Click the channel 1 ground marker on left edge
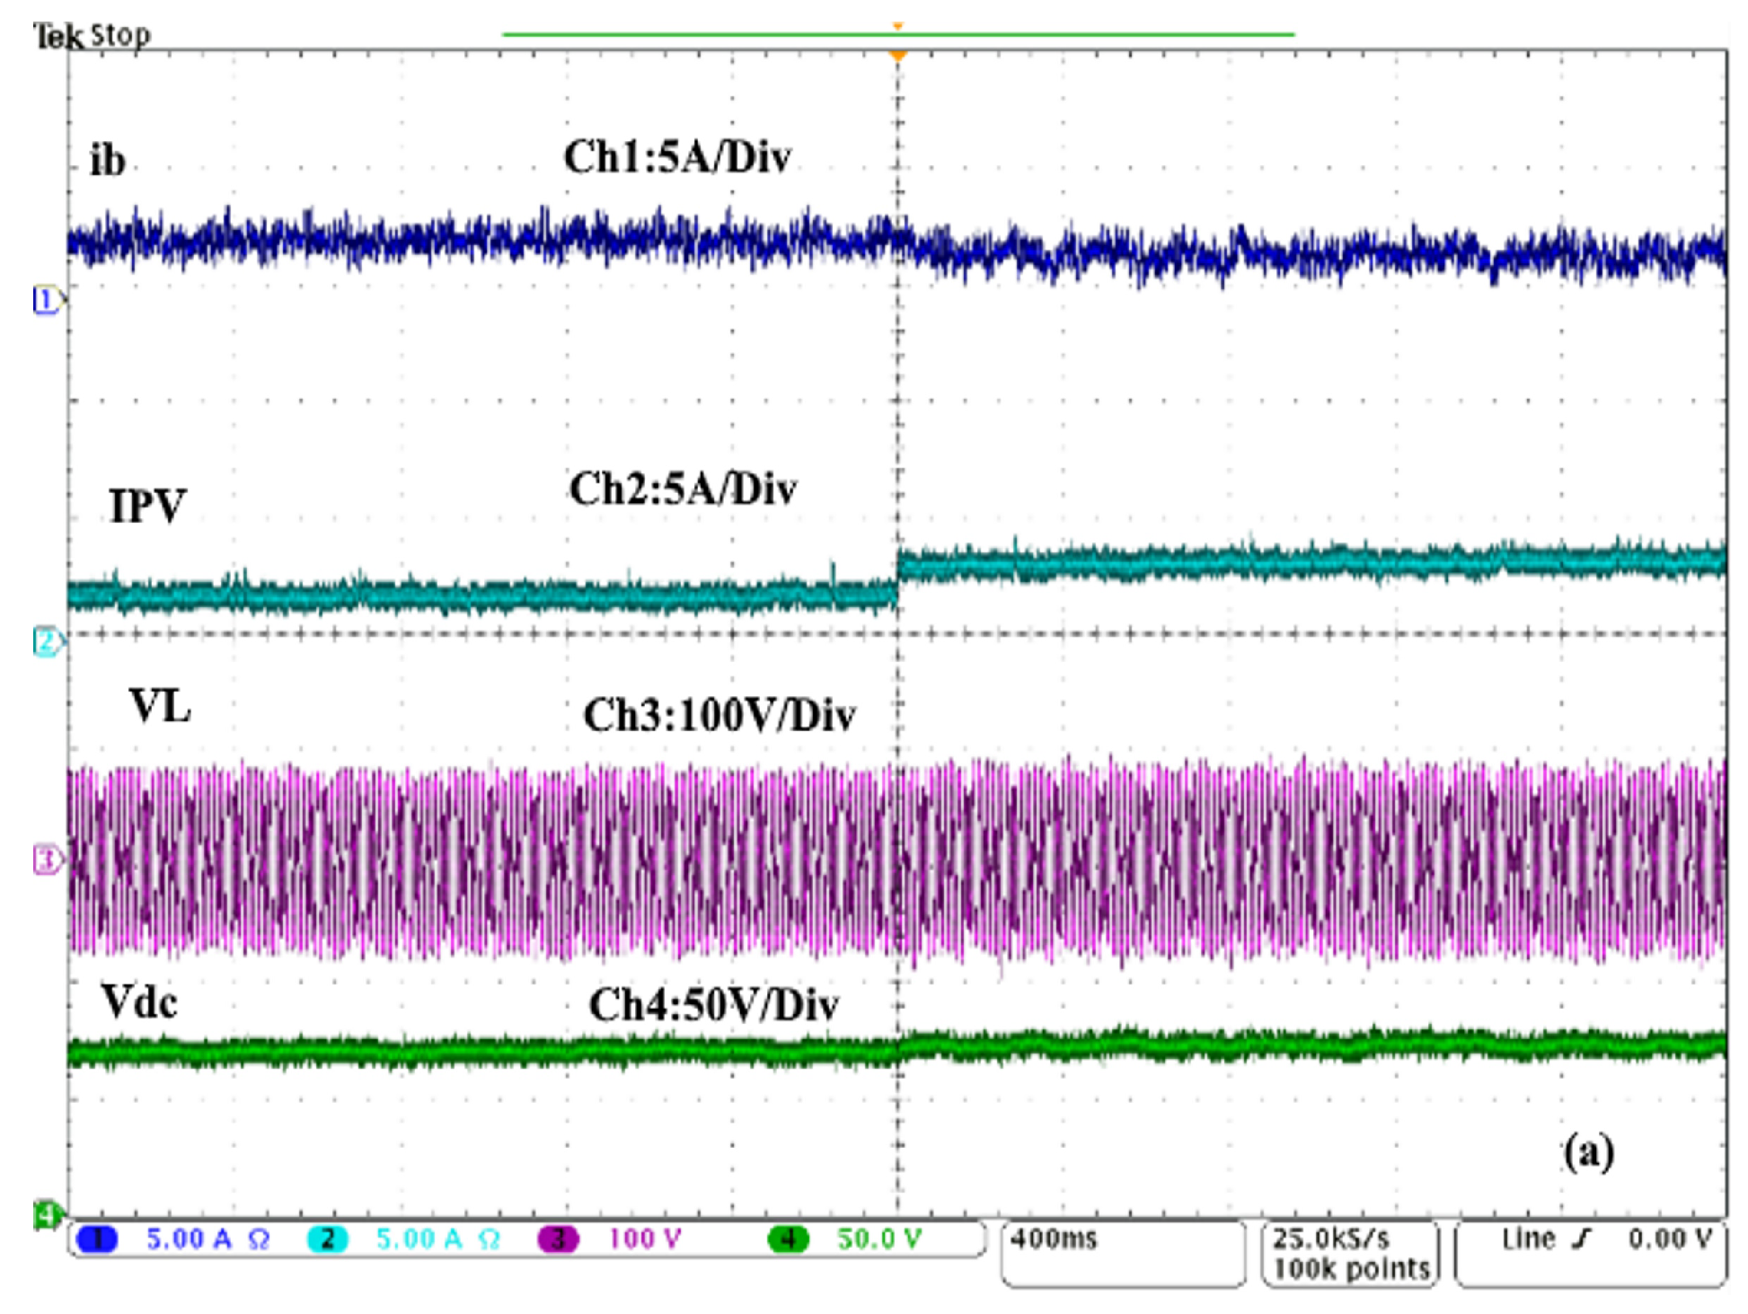This screenshot has width=1748, height=1314. point(46,300)
